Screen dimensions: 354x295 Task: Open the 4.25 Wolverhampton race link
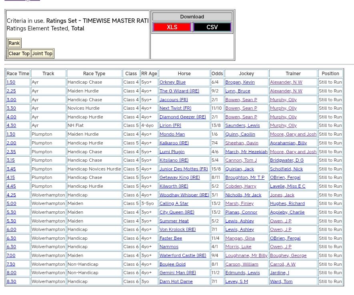point(11,195)
